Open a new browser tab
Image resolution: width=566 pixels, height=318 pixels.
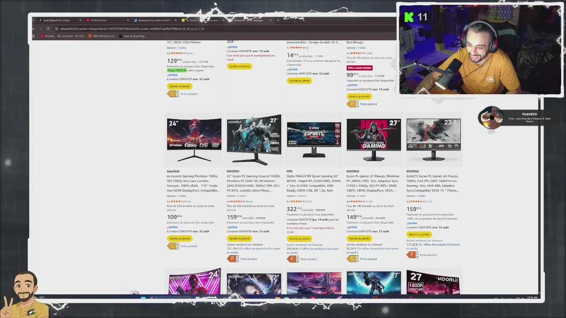coord(278,20)
